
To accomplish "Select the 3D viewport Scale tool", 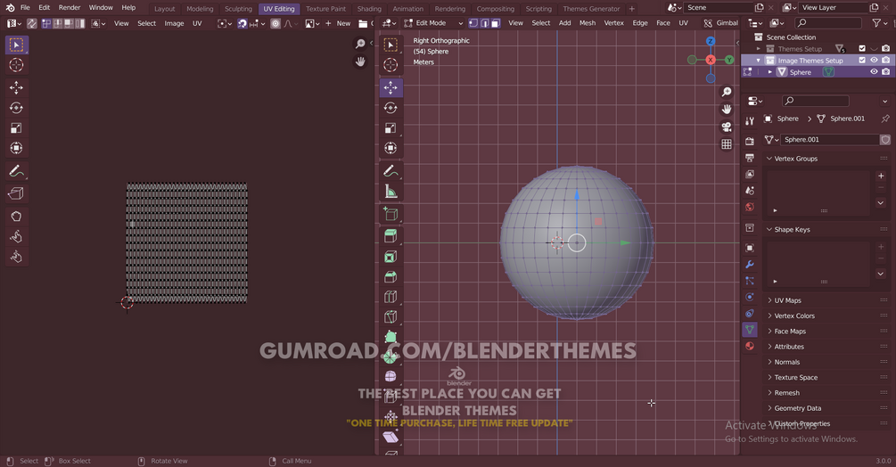I will coord(390,127).
